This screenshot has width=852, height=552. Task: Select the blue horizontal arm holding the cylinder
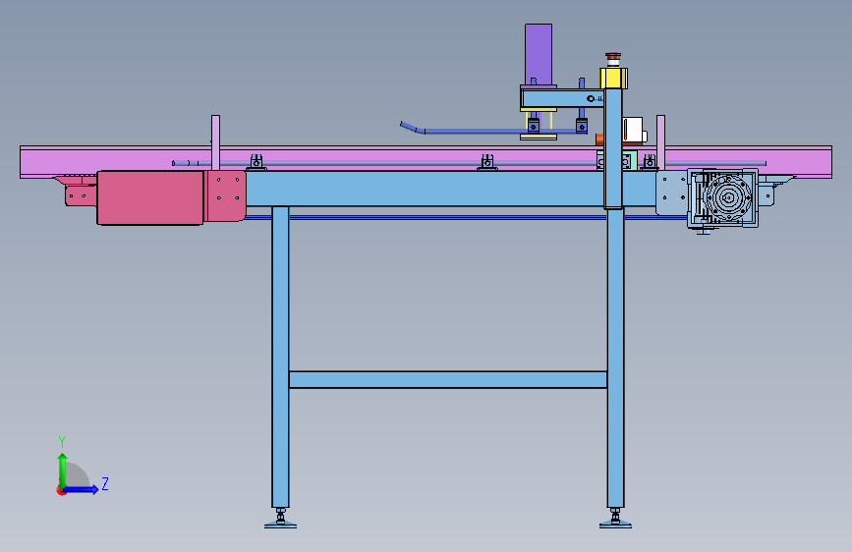tap(562, 98)
